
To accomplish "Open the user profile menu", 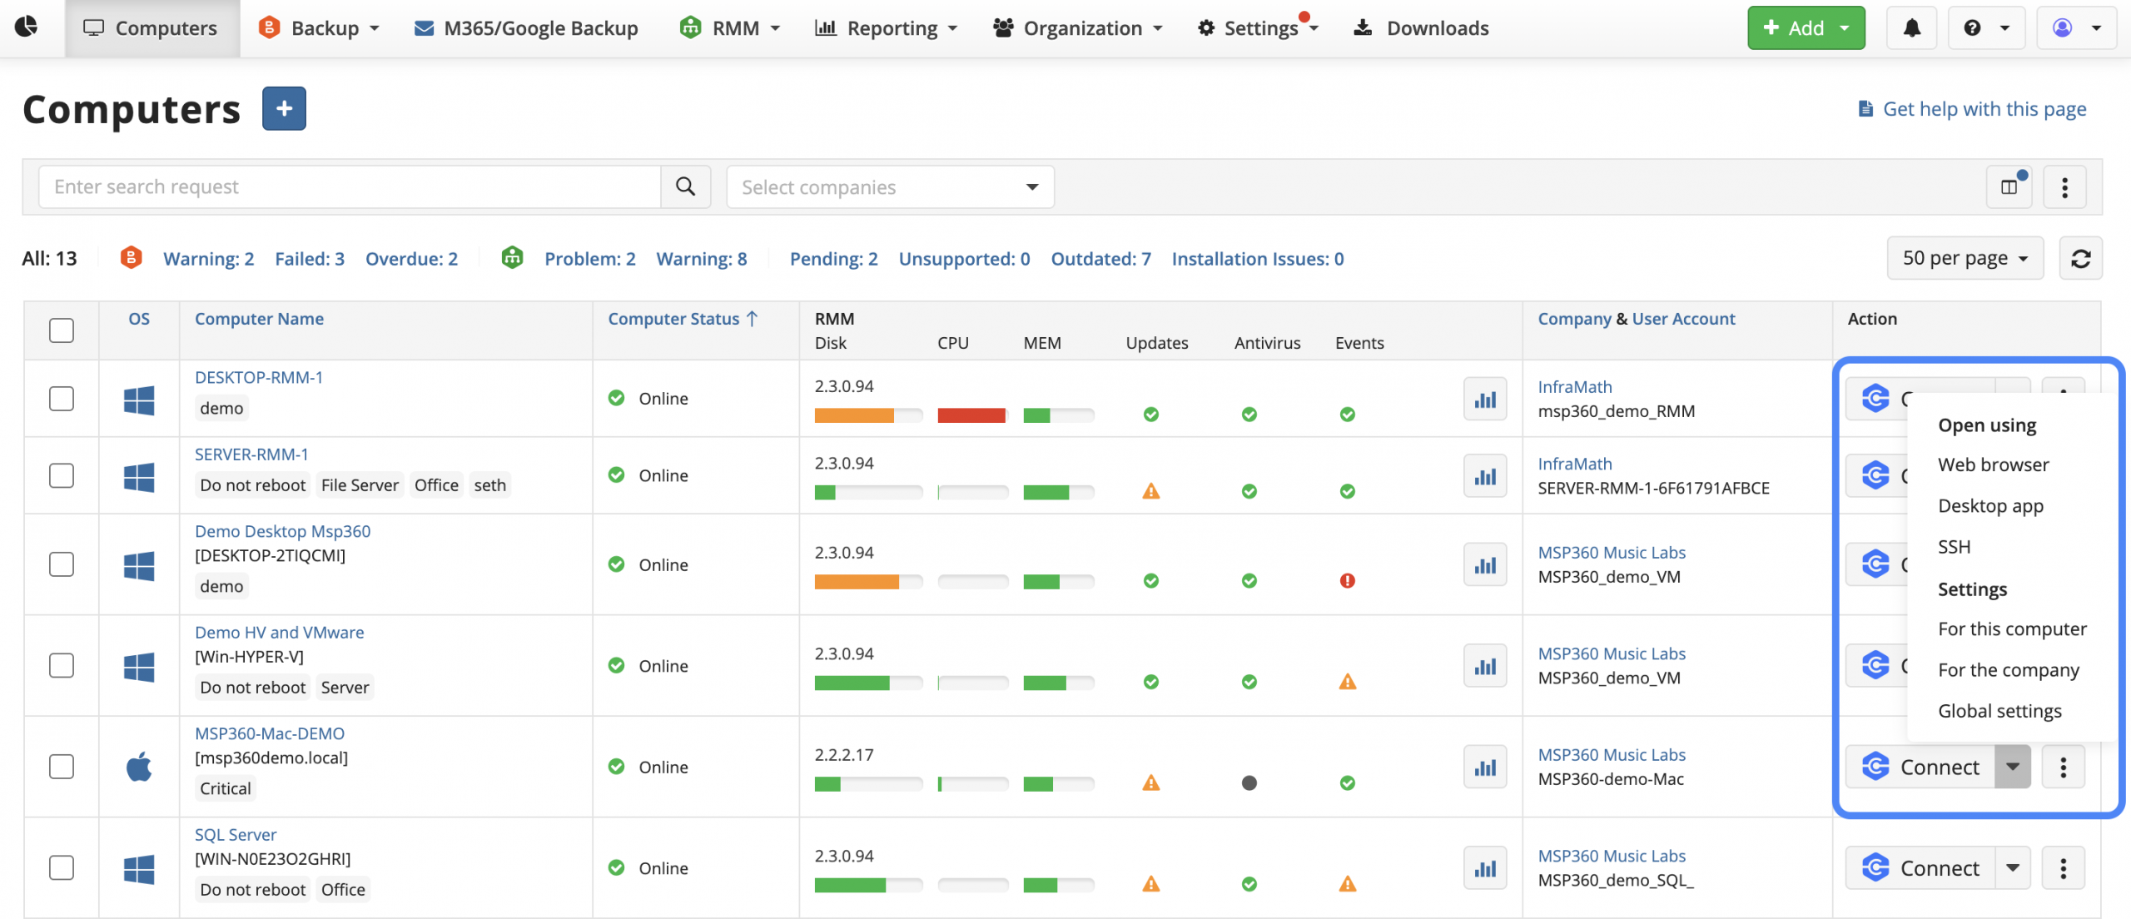I will (x=2076, y=28).
